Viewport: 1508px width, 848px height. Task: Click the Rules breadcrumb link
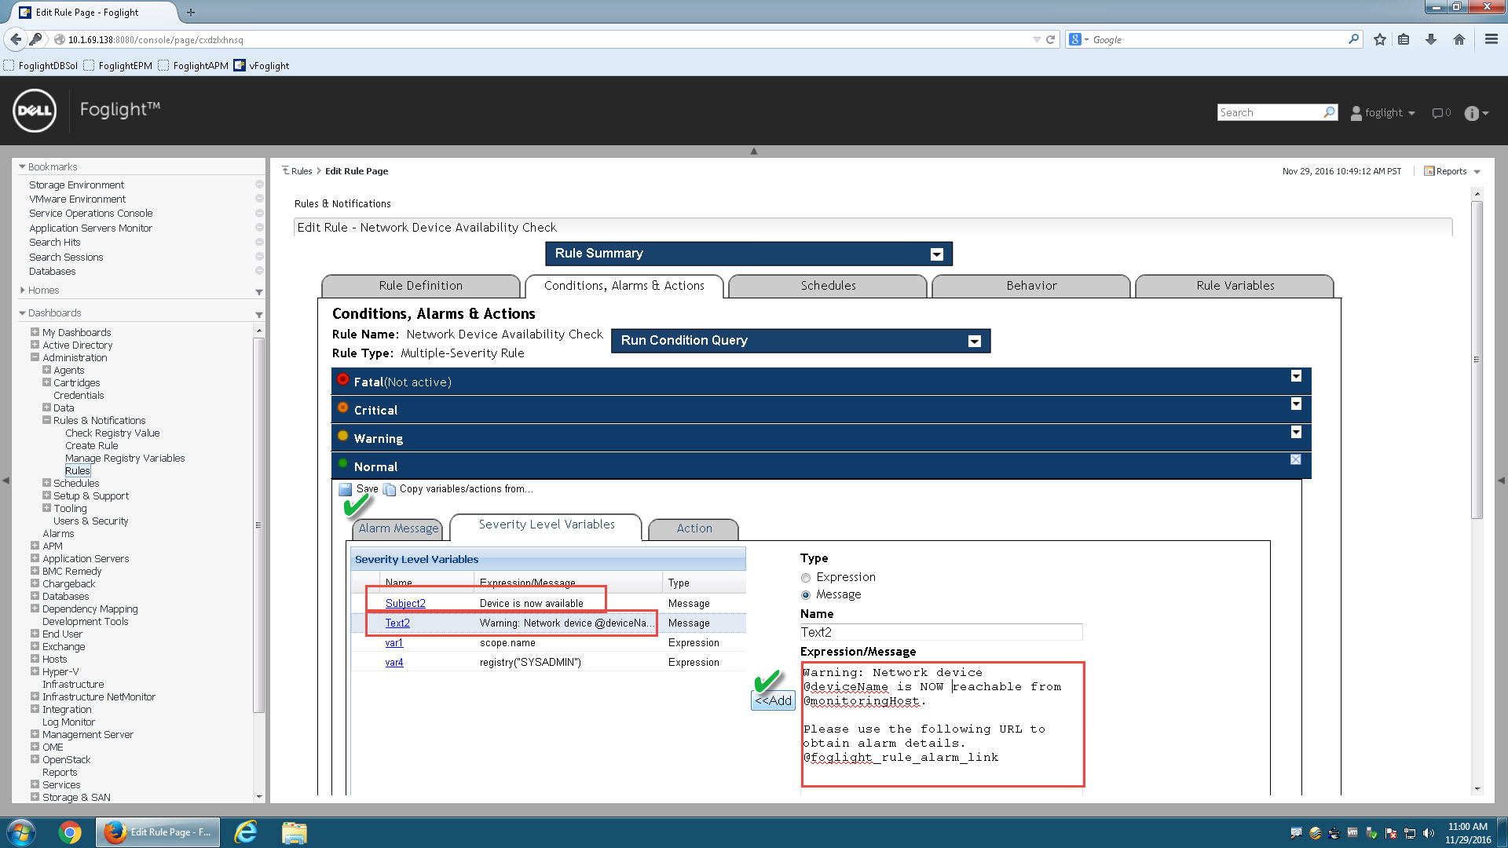click(x=302, y=171)
